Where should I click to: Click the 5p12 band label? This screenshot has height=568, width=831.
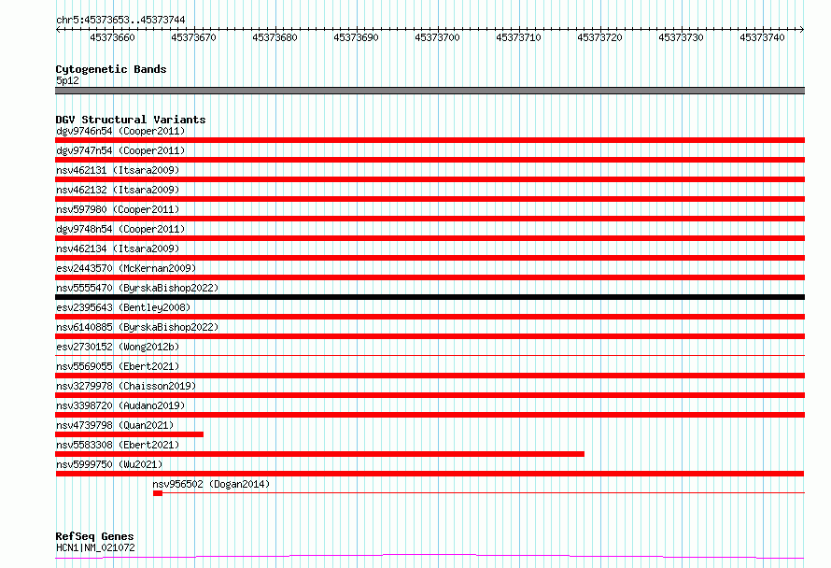point(67,80)
